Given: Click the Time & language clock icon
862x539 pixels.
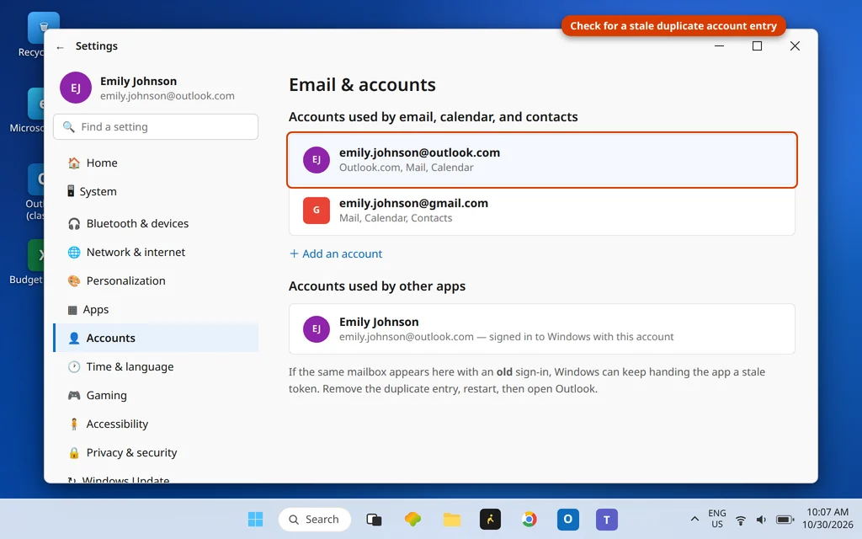Looking at the screenshot, I should point(74,366).
